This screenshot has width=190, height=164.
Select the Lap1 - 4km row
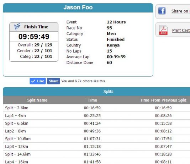click(96, 116)
